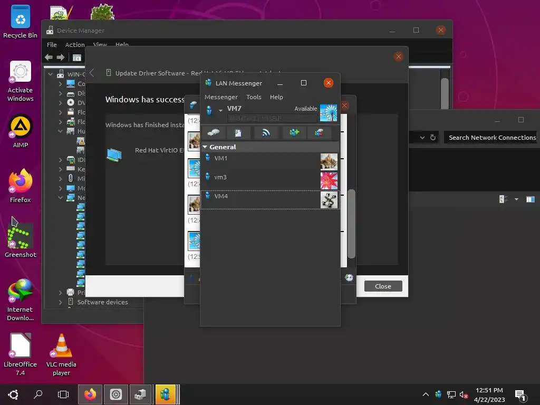Click refresh button in Network Connections window
This screenshot has height=405, width=540.
pos(433,138)
